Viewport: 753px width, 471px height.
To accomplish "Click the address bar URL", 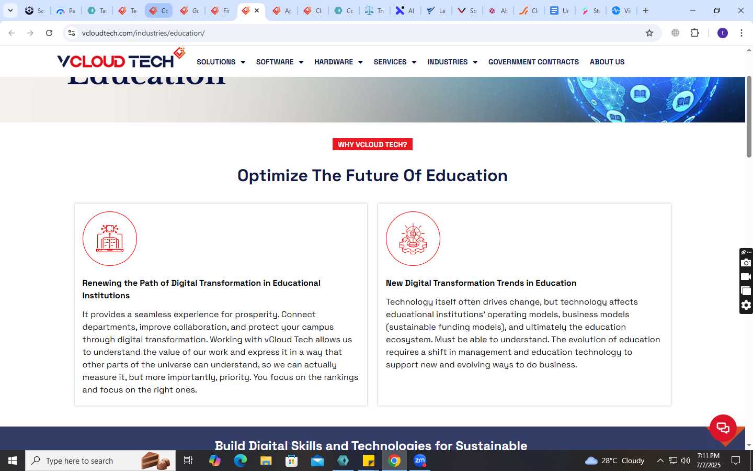I will 143,33.
